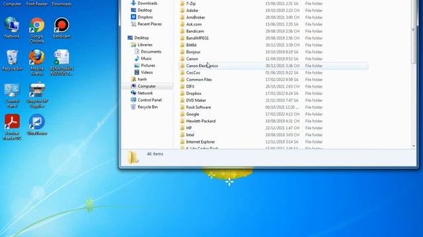Click the Recent Places icon in the sidebar
The image size is (423, 237).
(134, 24)
